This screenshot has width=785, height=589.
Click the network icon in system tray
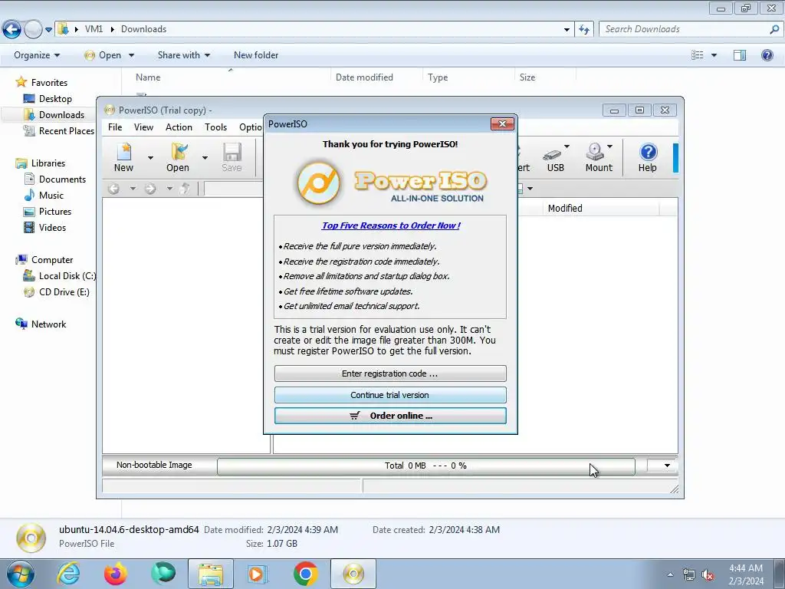(x=689, y=574)
